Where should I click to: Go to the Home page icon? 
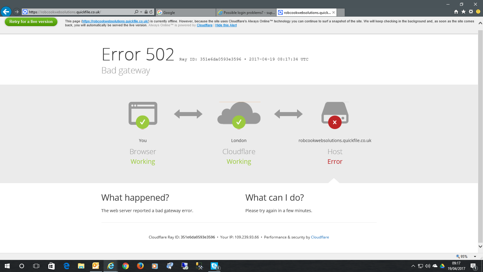pyautogui.click(x=456, y=12)
